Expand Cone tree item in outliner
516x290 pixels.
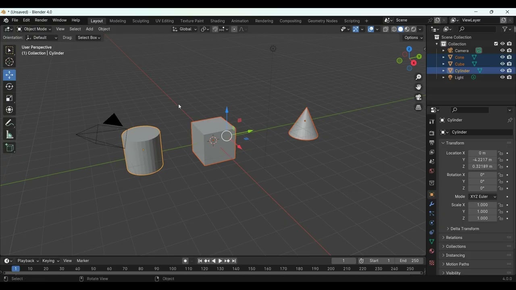tap(443, 57)
